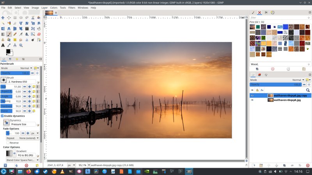This screenshot has height=175, width=312.
Task: Click the black foreground color swatch
Action: click(x=8, y=51)
